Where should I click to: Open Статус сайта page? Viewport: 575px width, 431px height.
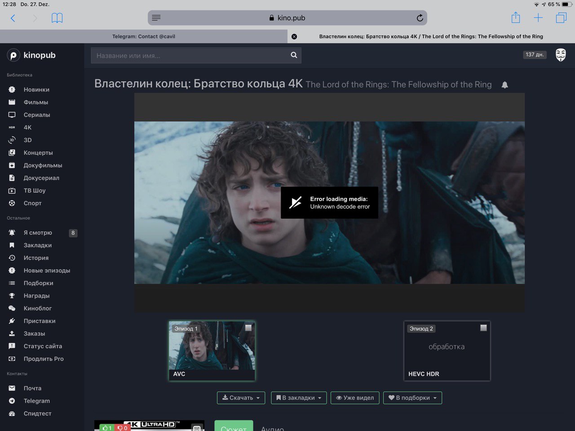[43, 346]
